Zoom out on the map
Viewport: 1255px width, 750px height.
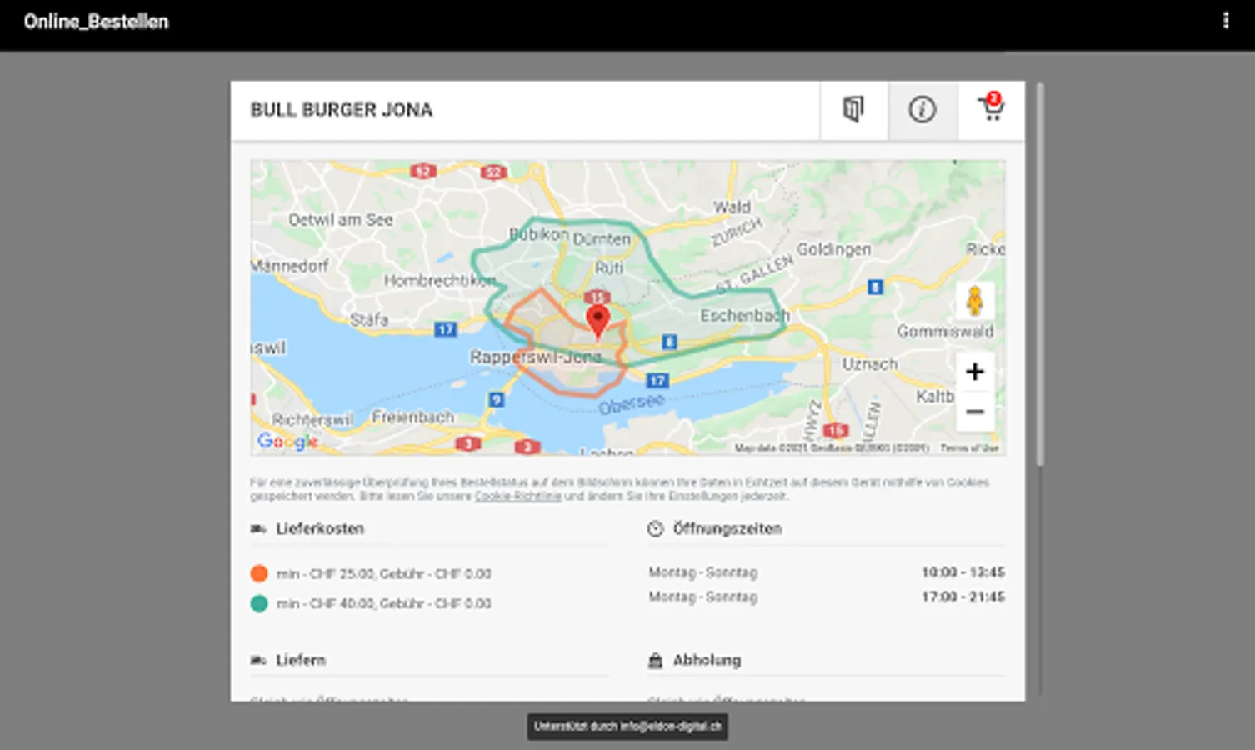pos(974,412)
